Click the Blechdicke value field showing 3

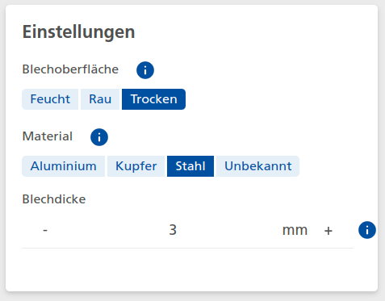[x=173, y=230]
